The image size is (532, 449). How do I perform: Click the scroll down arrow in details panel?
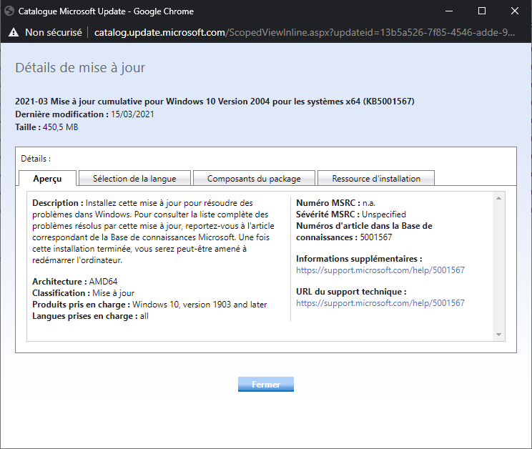coord(499,334)
